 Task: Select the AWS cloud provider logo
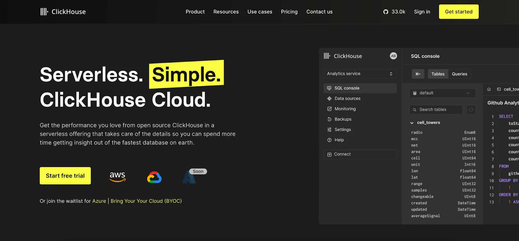(117, 177)
